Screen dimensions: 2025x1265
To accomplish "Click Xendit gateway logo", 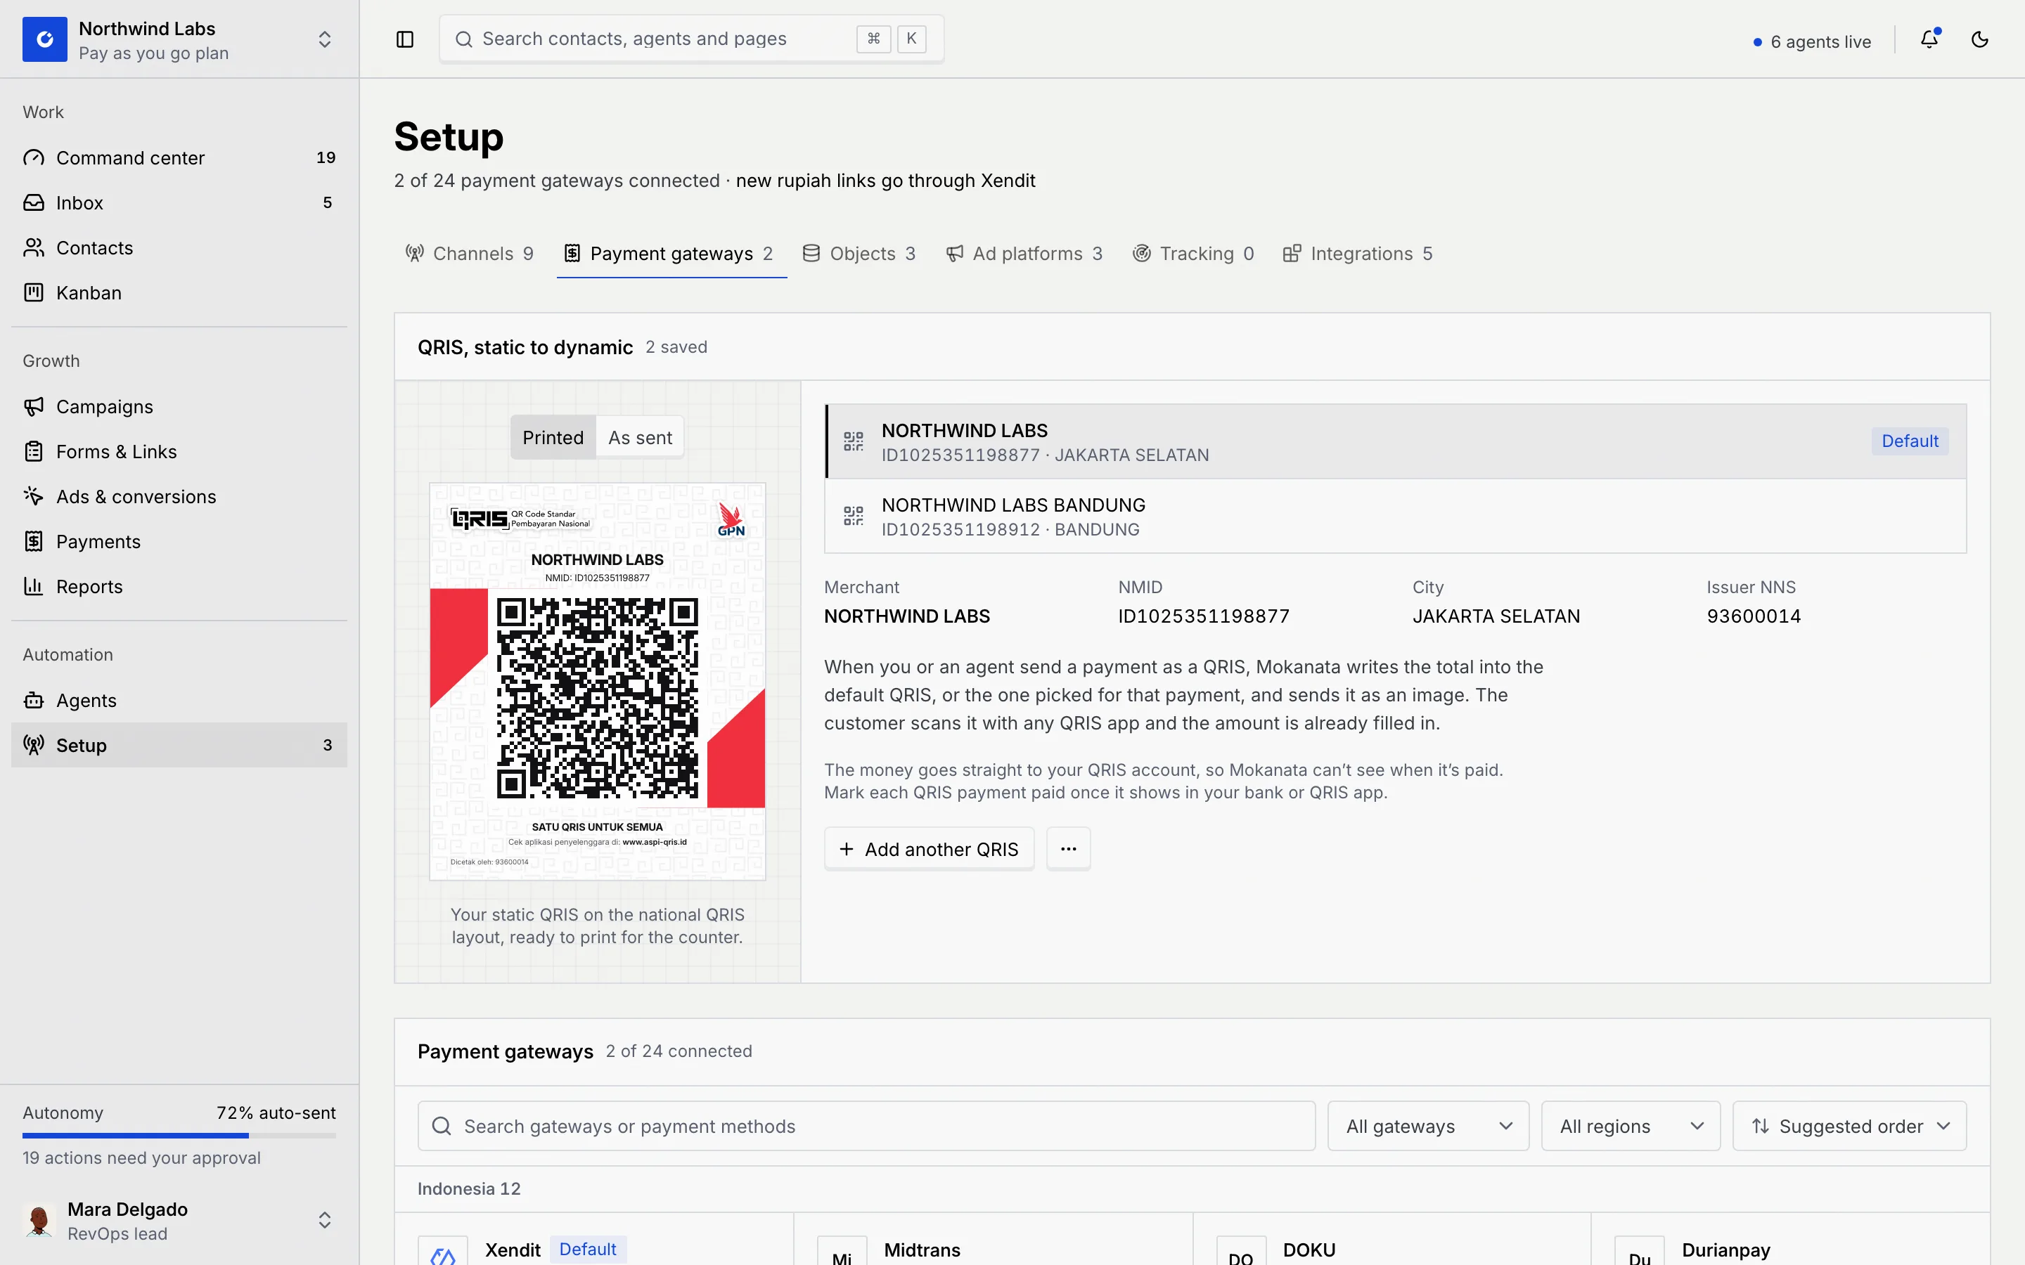I will (443, 1251).
